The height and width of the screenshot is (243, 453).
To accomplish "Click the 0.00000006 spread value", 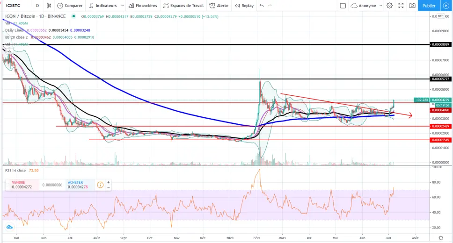I will coord(52,185).
